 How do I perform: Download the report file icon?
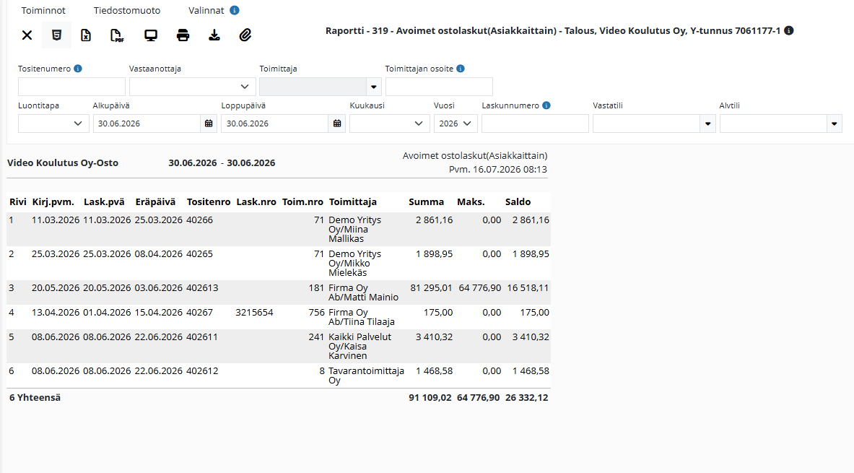click(x=214, y=35)
